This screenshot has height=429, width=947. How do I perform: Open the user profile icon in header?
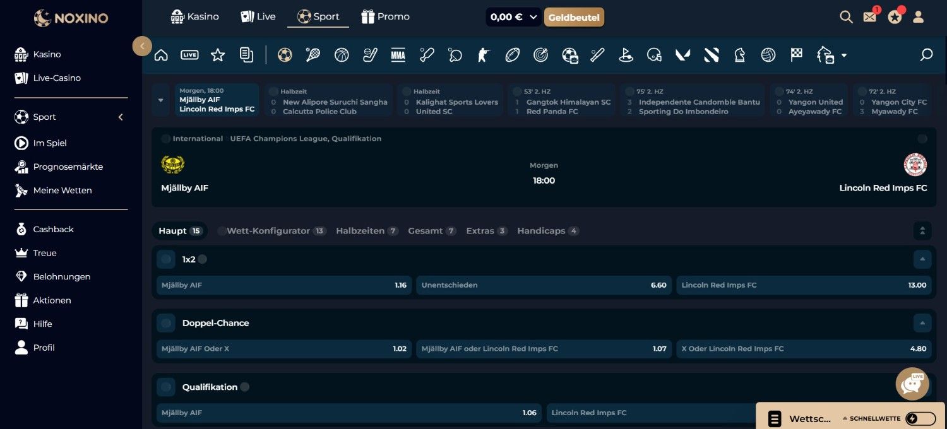919,17
